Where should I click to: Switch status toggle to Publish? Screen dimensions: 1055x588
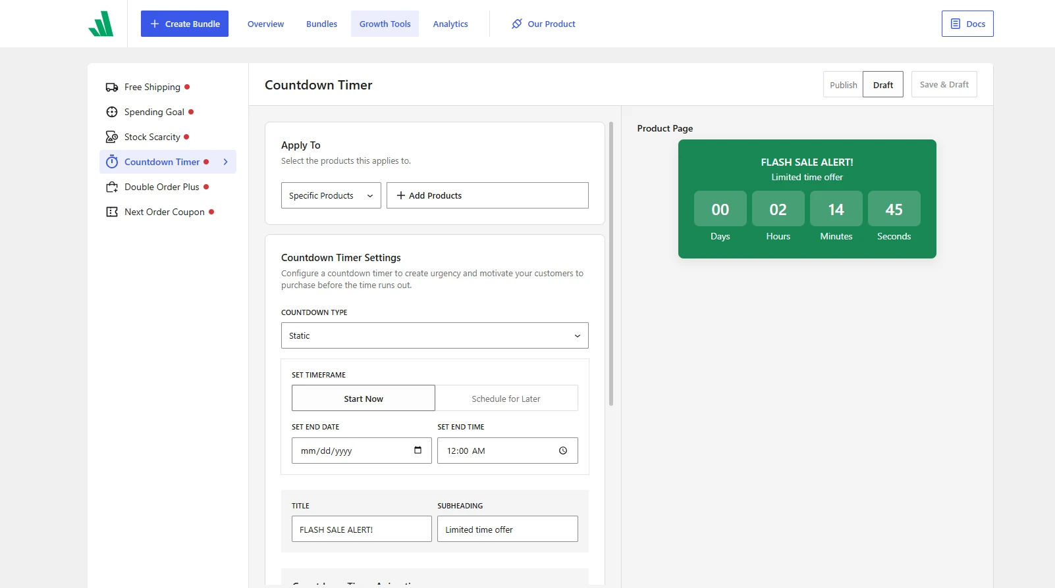[843, 84]
